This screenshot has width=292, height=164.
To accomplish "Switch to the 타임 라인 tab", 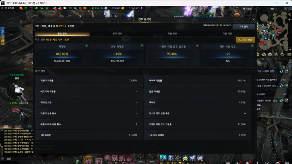I will (x=227, y=34).
